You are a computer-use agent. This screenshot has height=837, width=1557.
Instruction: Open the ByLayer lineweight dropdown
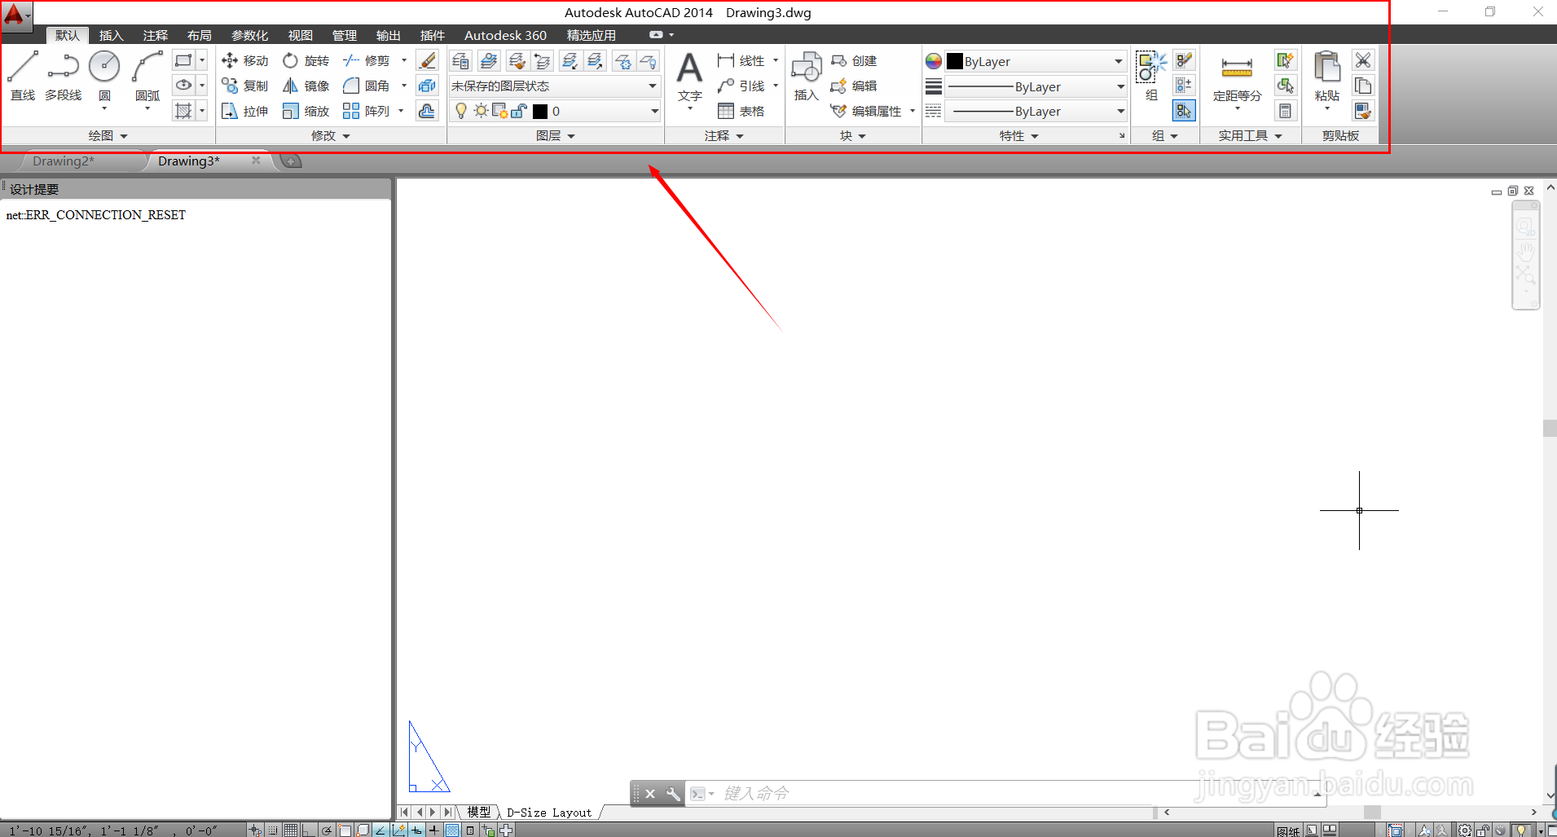click(1036, 86)
